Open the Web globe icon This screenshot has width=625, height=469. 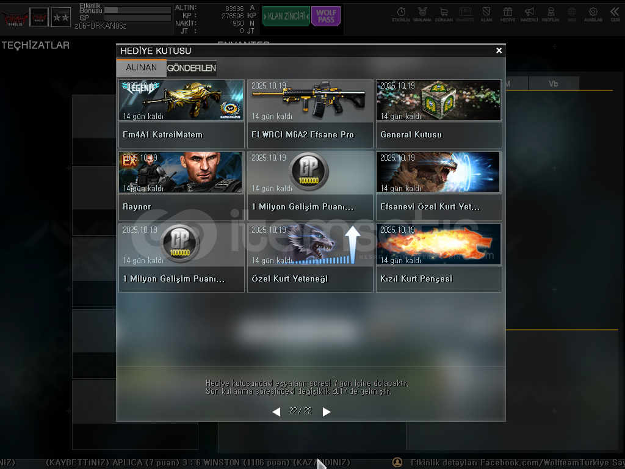(x=572, y=14)
